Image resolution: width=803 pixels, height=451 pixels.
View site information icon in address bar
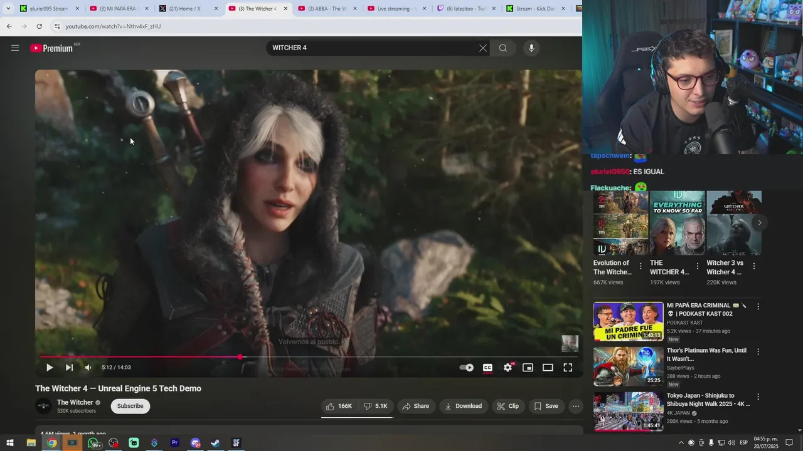pos(57,26)
